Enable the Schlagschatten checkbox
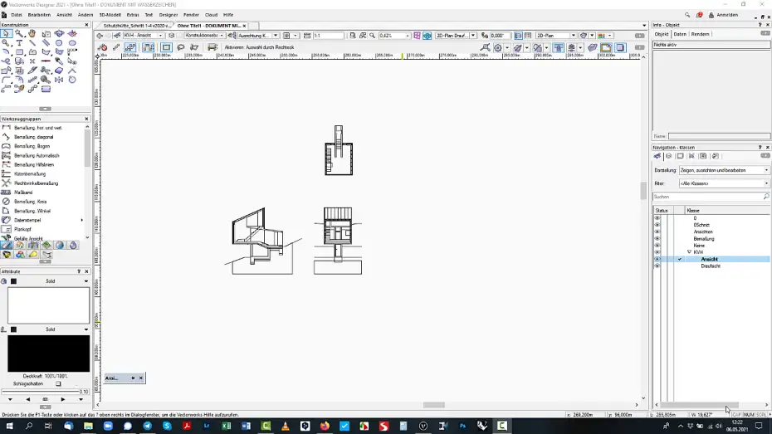This screenshot has width=772, height=434. click(x=58, y=384)
